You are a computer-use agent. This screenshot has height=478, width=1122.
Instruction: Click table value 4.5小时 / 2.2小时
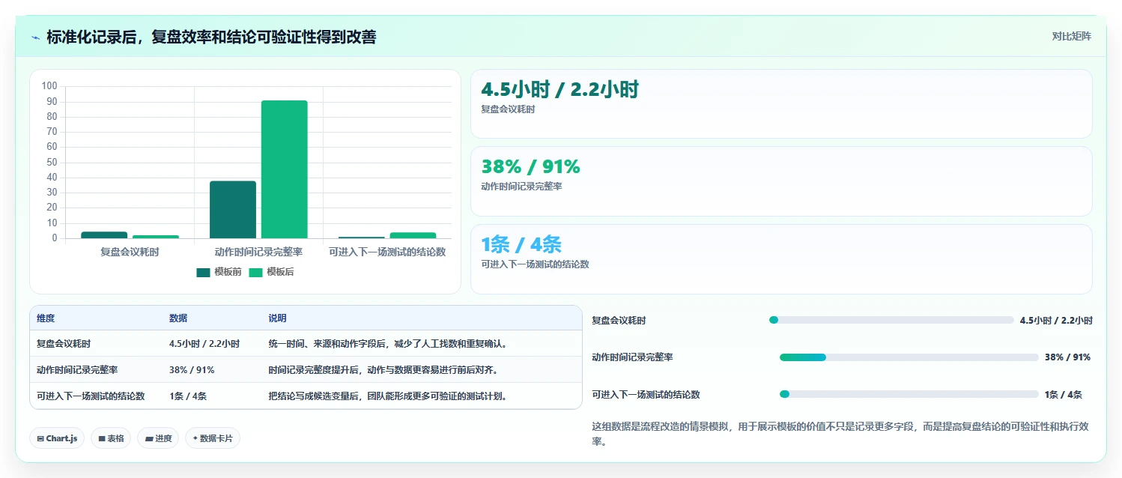point(204,344)
